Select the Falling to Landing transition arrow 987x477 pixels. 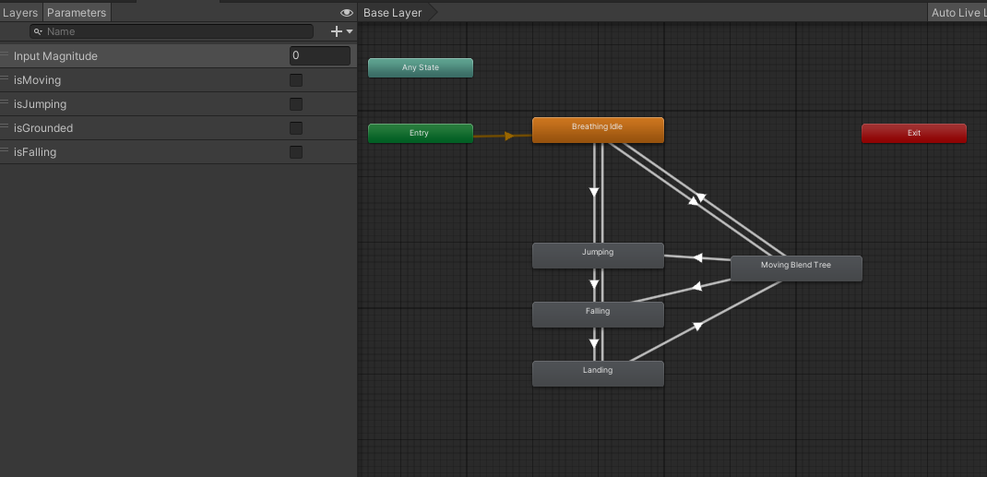(594, 343)
